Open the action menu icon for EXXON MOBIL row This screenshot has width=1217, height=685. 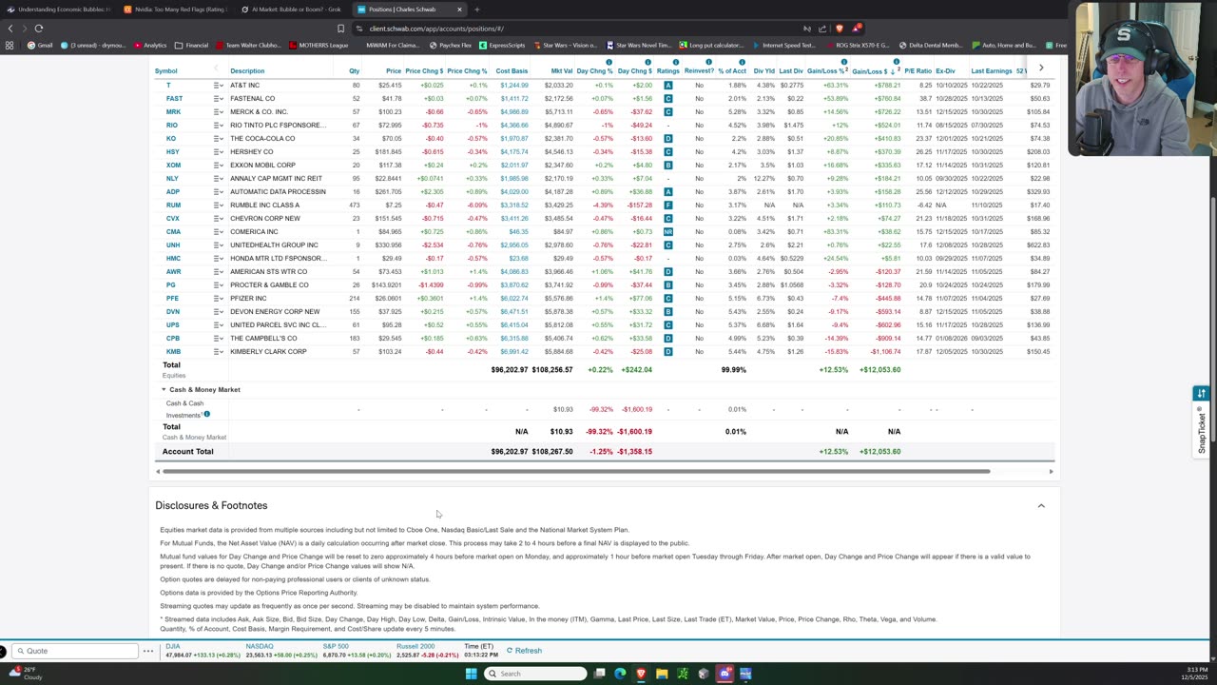pyautogui.click(x=218, y=166)
